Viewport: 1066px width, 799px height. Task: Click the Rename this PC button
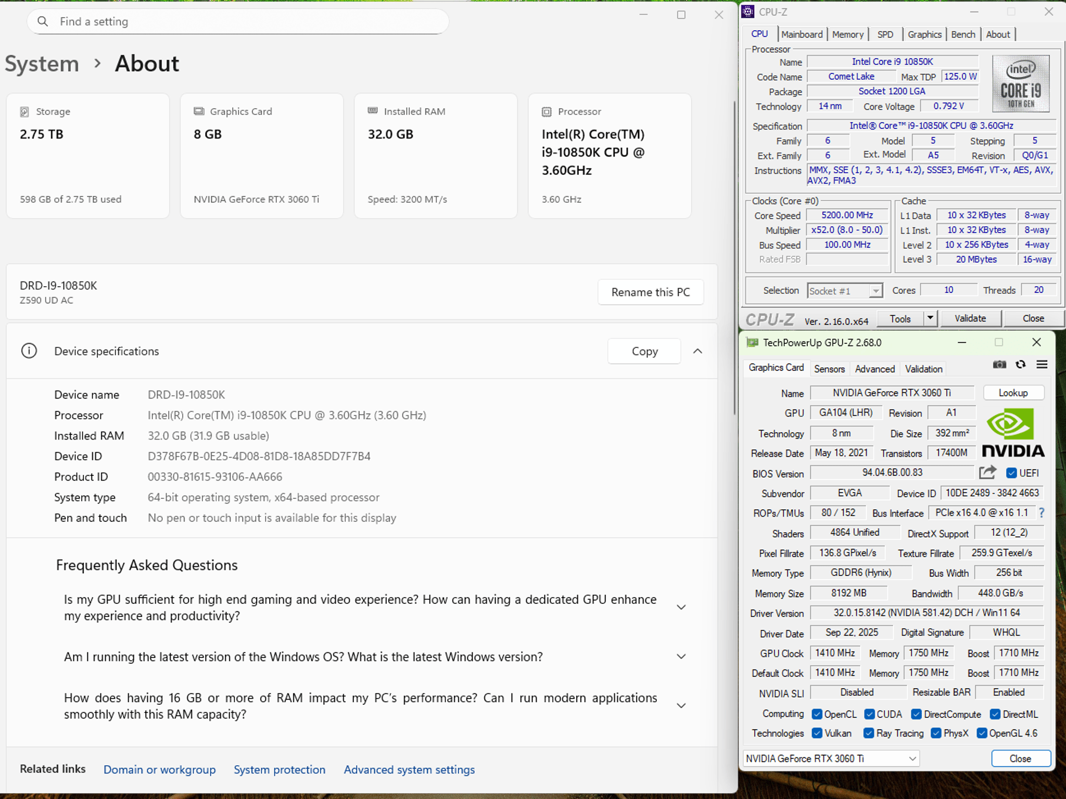tap(651, 292)
